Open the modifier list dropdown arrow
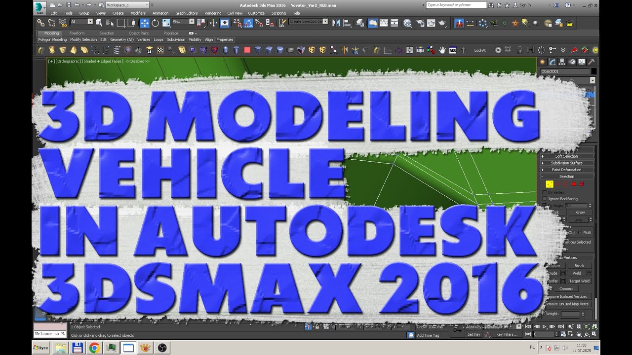 point(592,80)
